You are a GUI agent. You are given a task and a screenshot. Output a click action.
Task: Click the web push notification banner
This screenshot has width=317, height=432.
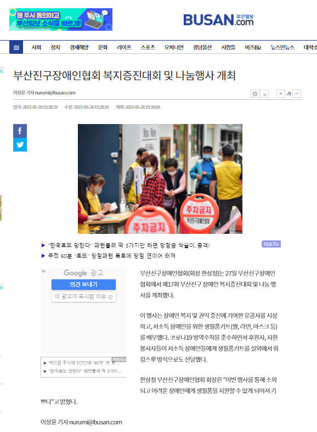pos(61,20)
